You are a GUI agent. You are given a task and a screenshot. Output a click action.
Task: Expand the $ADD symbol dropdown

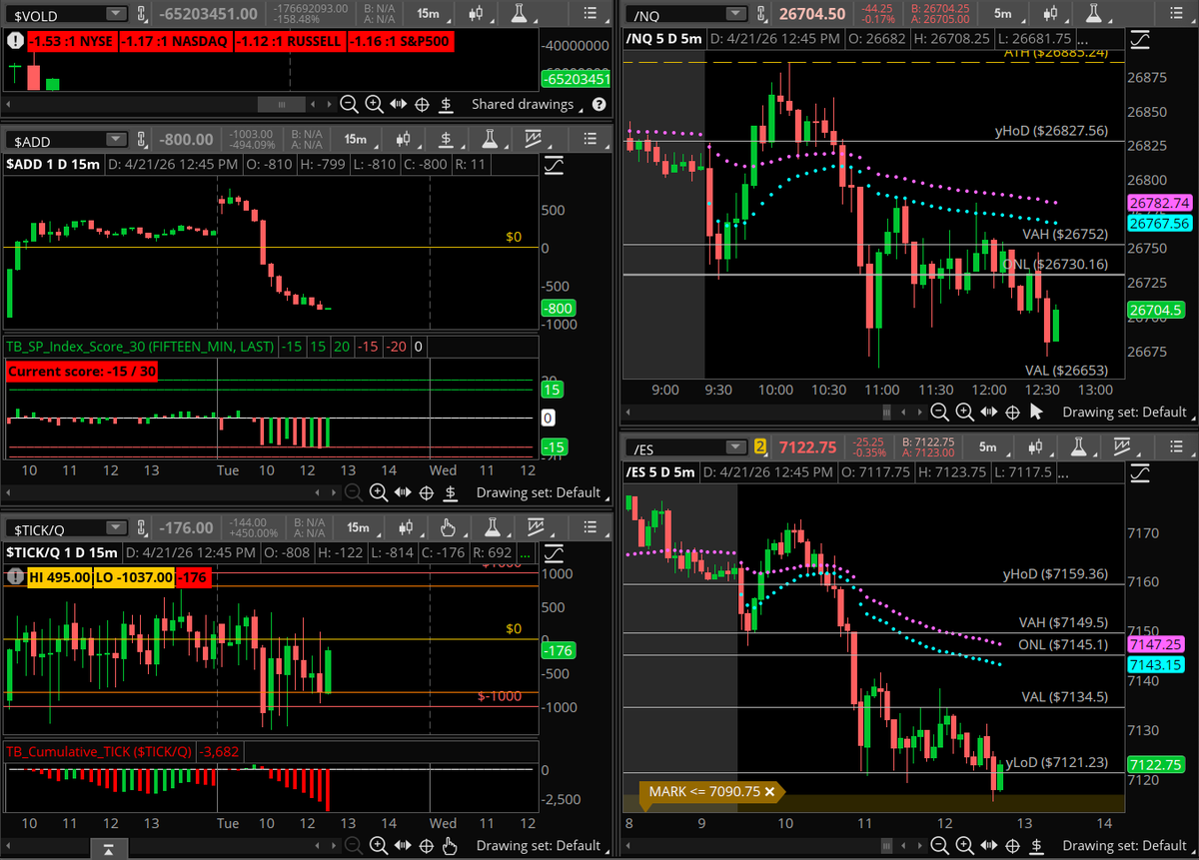point(116,140)
